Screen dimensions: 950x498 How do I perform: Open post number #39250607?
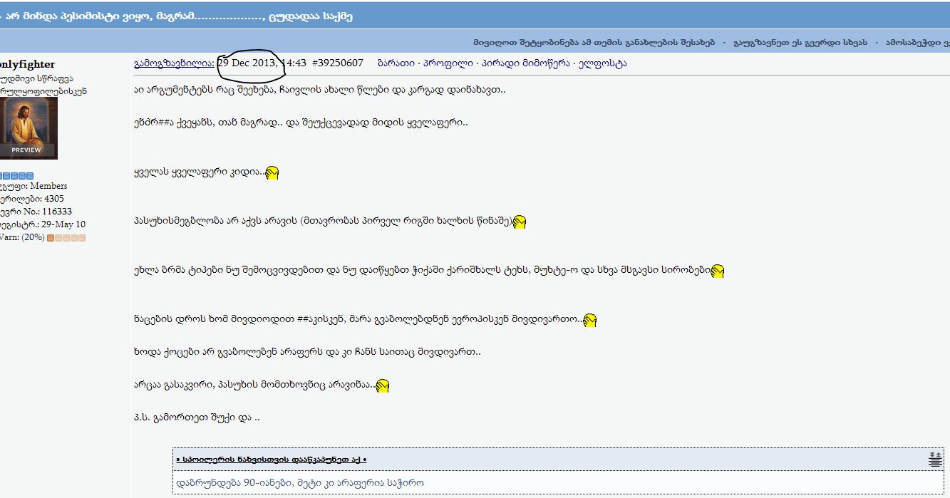pyautogui.click(x=337, y=63)
